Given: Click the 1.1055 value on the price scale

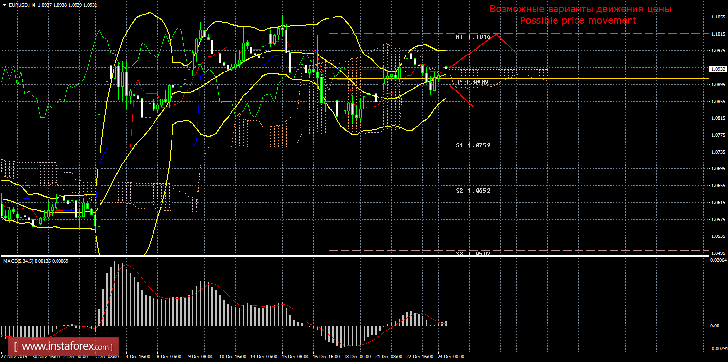Looking at the screenshot, I should coord(717,17).
